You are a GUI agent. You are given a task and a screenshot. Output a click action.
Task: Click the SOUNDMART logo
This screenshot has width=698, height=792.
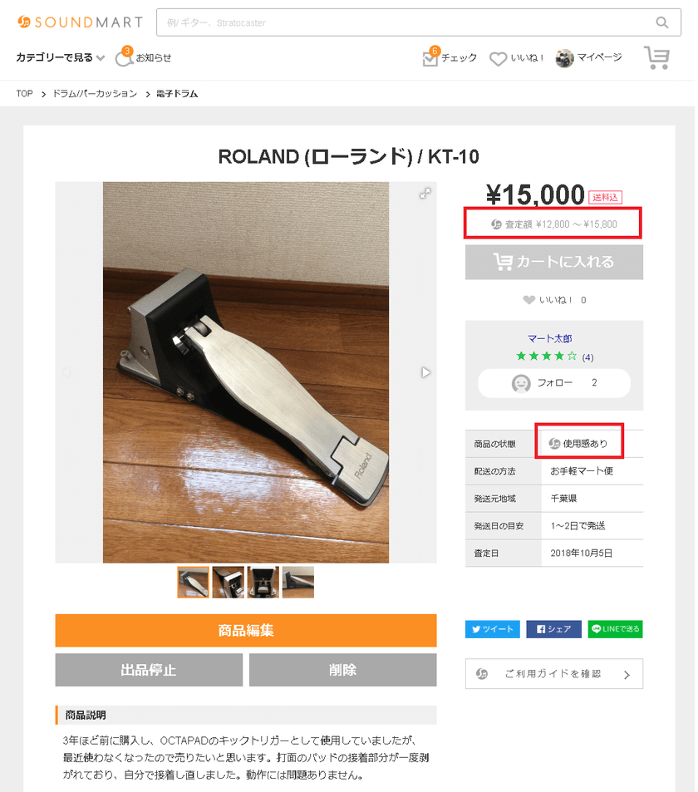click(x=80, y=22)
